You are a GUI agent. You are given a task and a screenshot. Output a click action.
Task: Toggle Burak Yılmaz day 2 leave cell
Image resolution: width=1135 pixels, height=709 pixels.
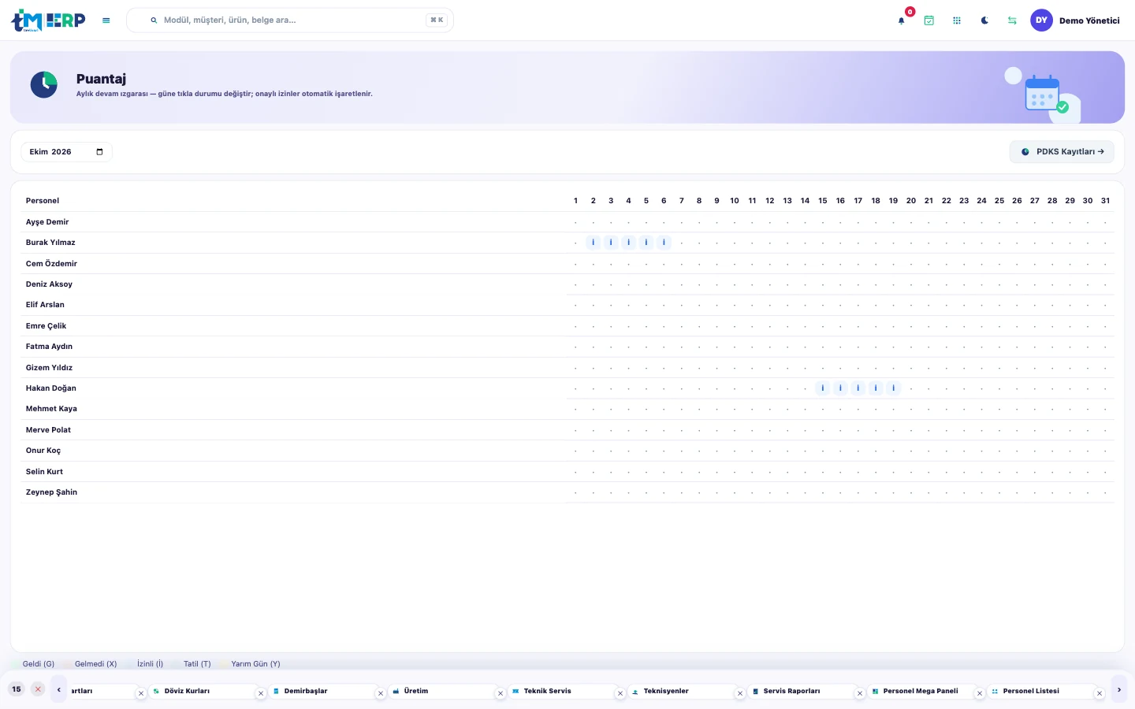click(x=594, y=243)
